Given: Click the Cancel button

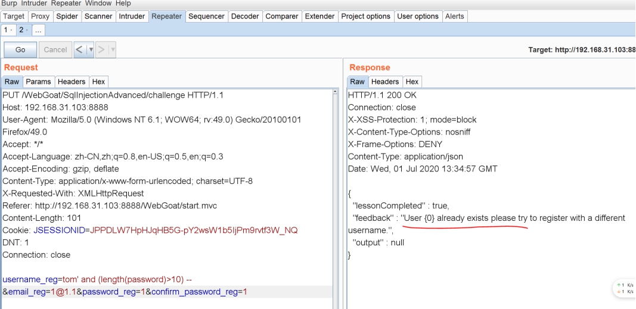Looking at the screenshot, I should (x=55, y=50).
